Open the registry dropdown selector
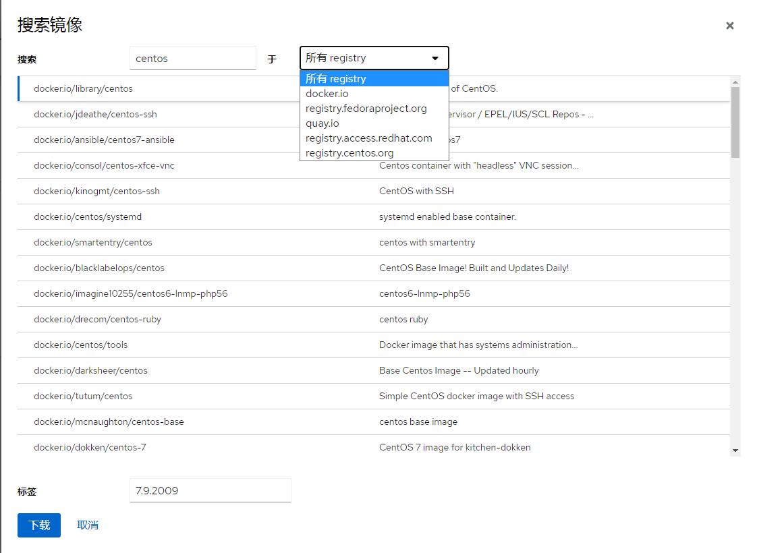 [374, 58]
